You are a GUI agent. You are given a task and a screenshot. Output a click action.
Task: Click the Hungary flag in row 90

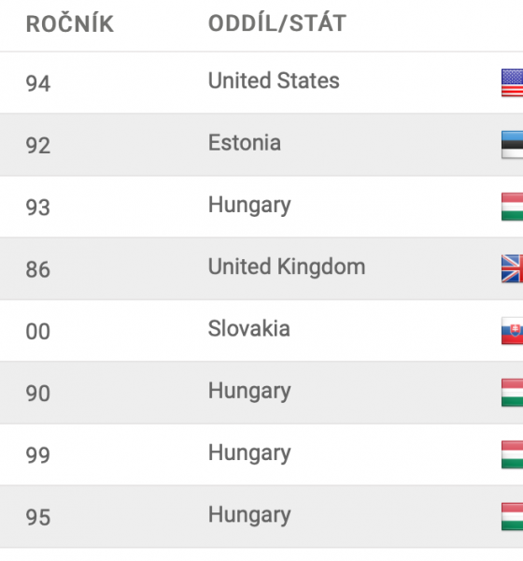pyautogui.click(x=513, y=393)
